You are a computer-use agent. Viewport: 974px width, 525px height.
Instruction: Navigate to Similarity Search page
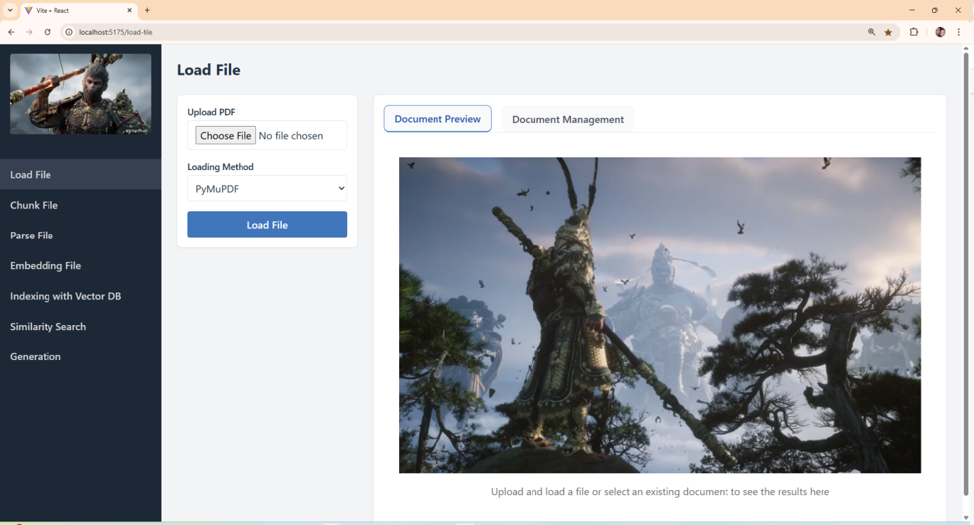(48, 327)
